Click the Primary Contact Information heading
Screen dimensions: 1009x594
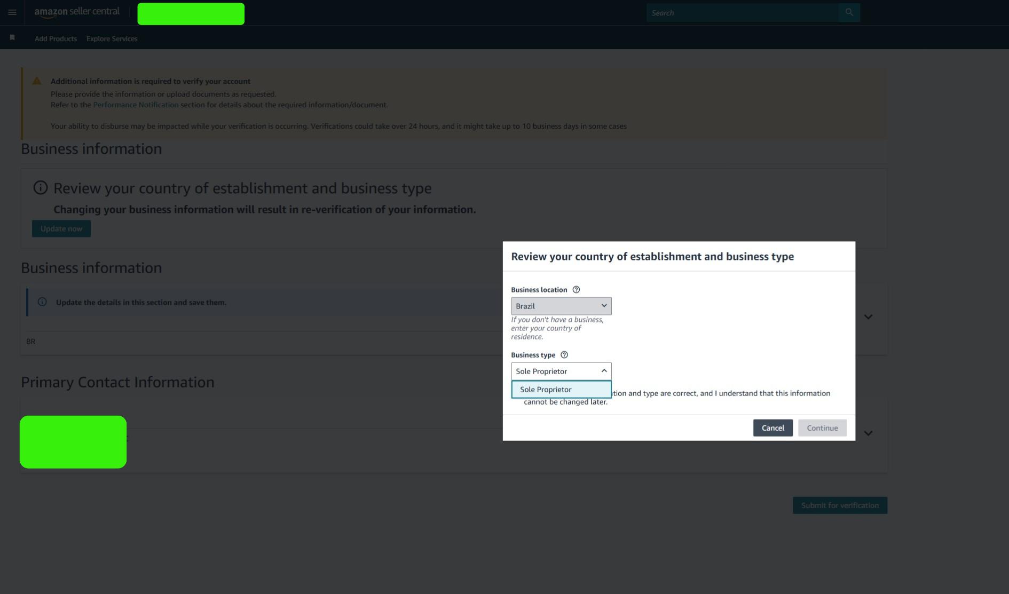tap(117, 382)
